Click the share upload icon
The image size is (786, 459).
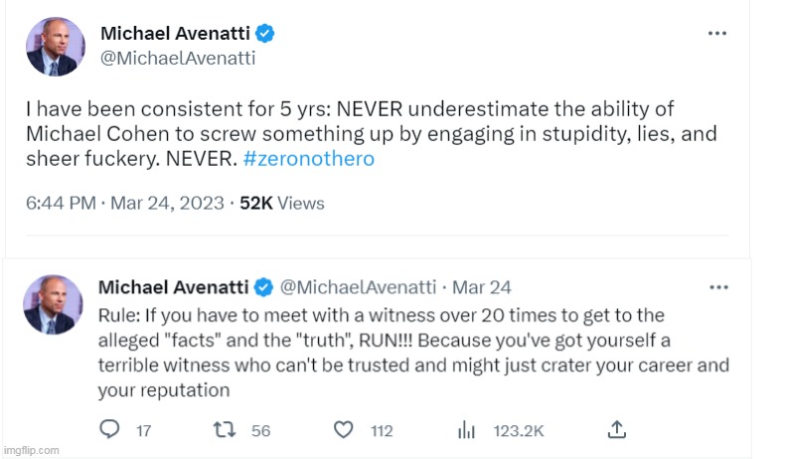pyautogui.click(x=617, y=429)
